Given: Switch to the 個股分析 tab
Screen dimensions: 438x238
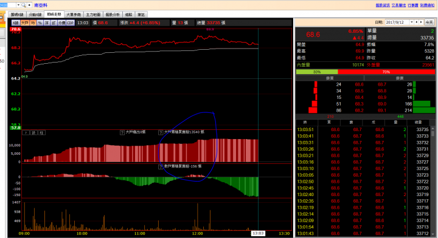Looking at the screenshot, I should [113, 15].
